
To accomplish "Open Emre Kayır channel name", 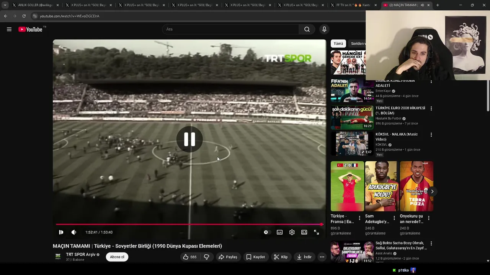I will tap(383, 91).
